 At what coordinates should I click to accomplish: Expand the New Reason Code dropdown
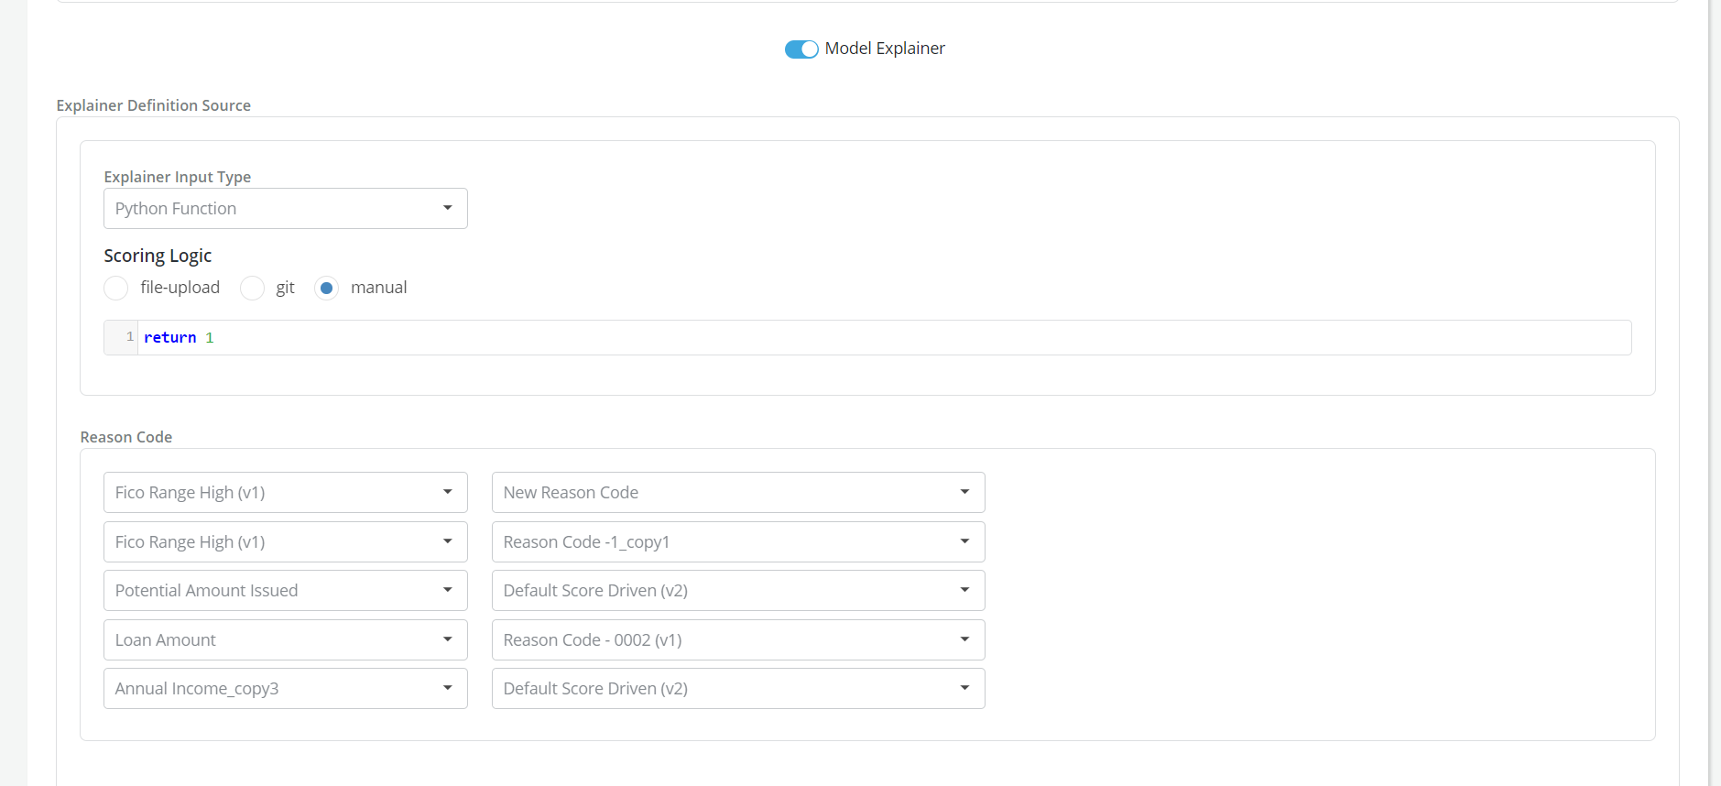coord(737,493)
